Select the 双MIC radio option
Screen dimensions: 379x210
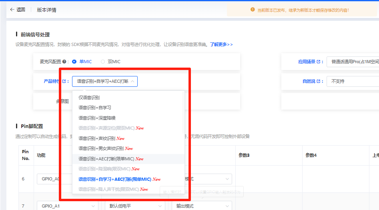(x=103, y=62)
